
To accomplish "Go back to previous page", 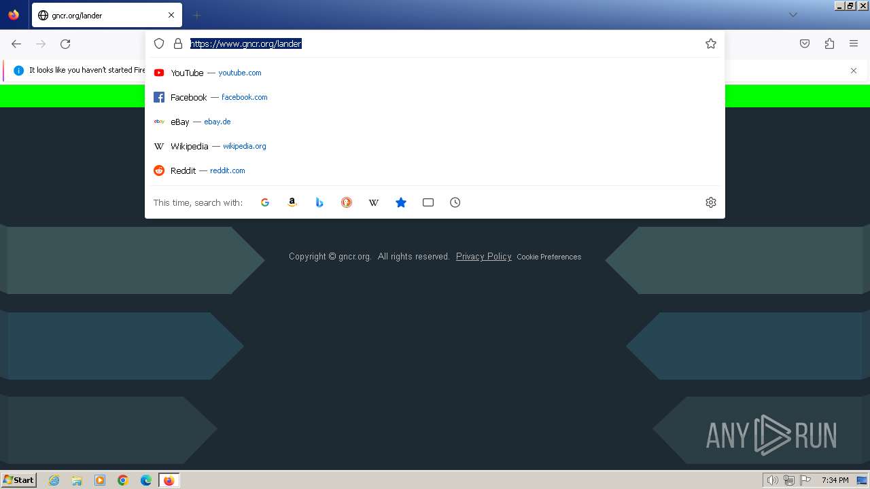I will (x=16, y=43).
